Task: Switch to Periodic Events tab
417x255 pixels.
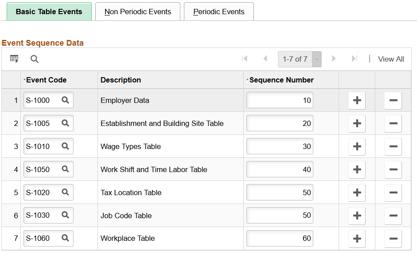Action: click(x=219, y=12)
